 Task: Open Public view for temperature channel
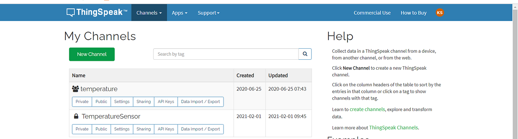(101, 102)
